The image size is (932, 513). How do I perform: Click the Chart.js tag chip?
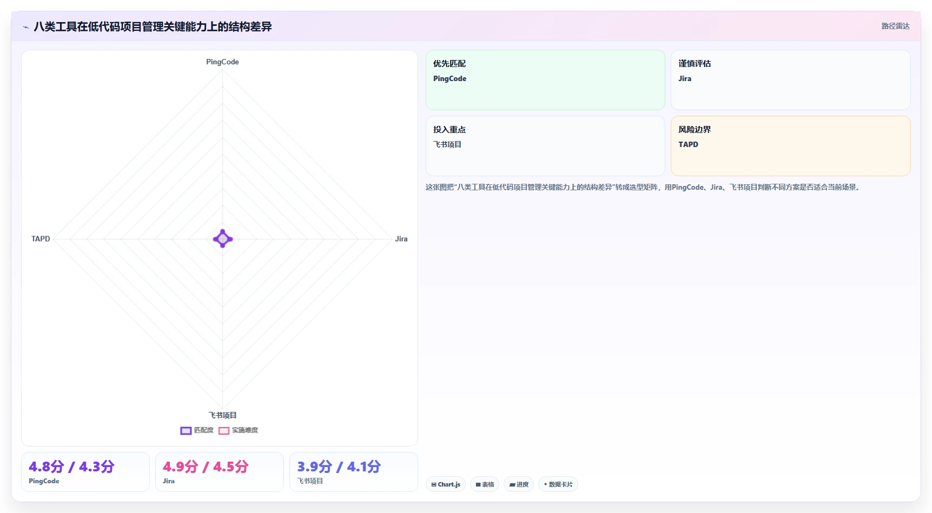click(x=446, y=484)
